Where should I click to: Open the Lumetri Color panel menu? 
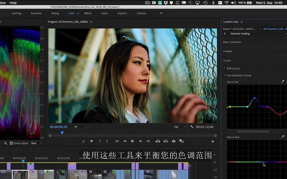coord(241,22)
